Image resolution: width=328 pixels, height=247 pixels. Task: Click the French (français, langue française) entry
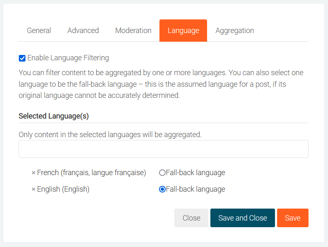92,173
